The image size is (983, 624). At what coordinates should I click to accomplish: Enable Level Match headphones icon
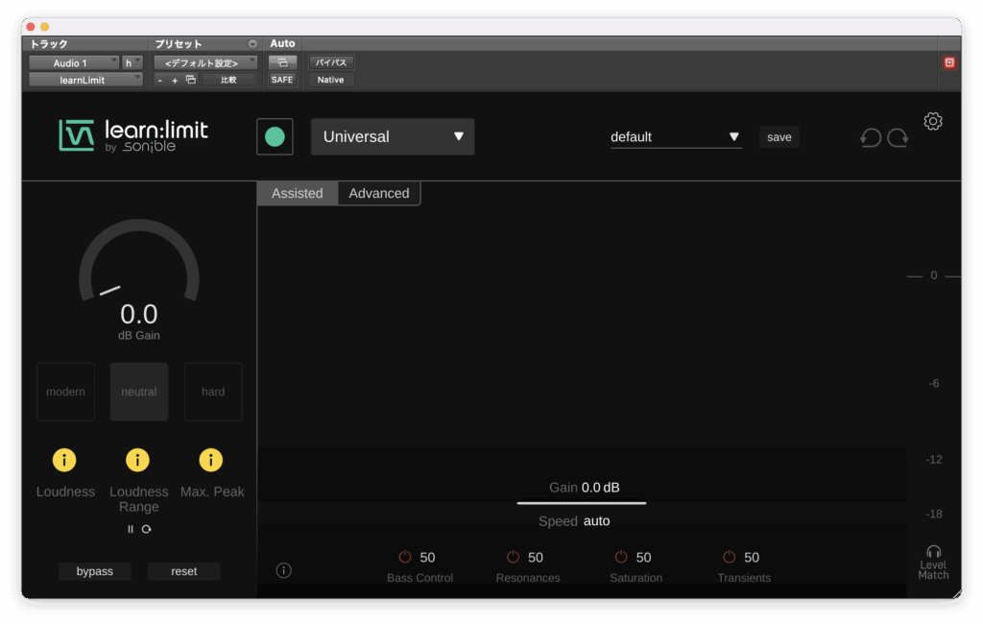[933, 552]
